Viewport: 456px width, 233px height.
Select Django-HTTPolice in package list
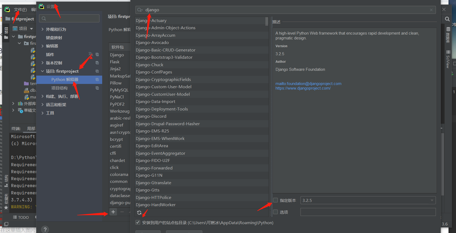coord(201,197)
